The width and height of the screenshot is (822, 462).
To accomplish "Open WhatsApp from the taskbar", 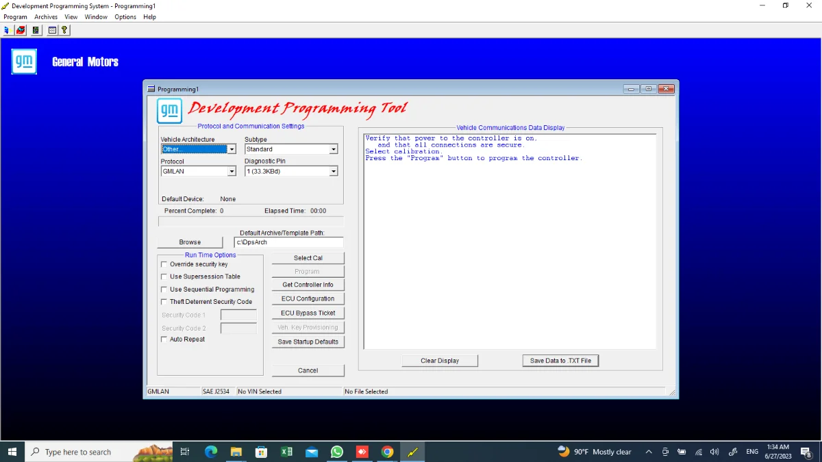I will click(336, 452).
